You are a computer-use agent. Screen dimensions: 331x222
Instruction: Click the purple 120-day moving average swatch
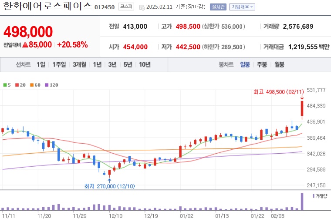[x=47, y=85]
